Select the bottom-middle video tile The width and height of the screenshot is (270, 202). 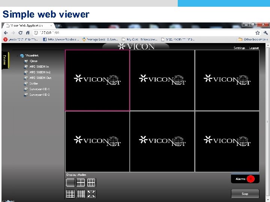point(162,141)
